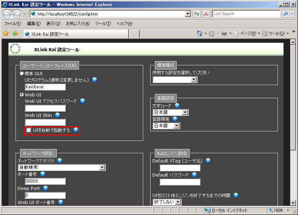Click the browser Back arrow button

(x=7, y=14)
